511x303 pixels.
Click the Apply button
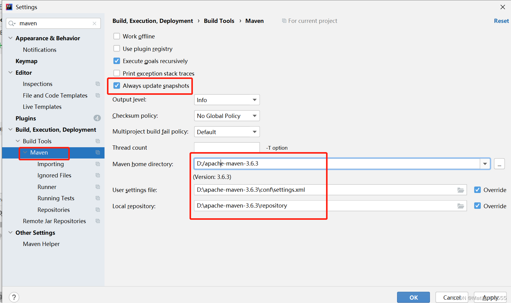pyautogui.click(x=490, y=298)
